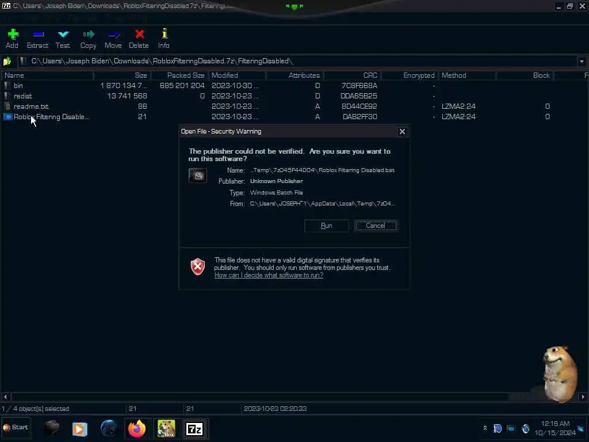Click the redist folder icon
This screenshot has height=442, width=589.
click(x=7, y=96)
